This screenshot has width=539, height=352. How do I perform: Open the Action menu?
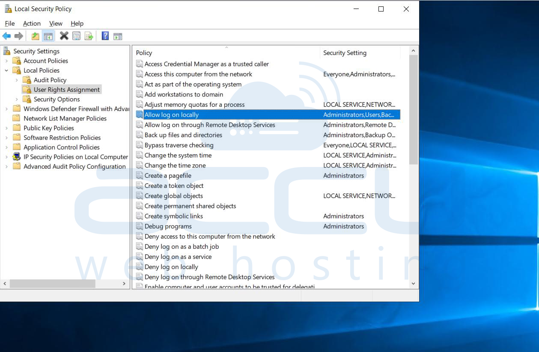[32, 23]
